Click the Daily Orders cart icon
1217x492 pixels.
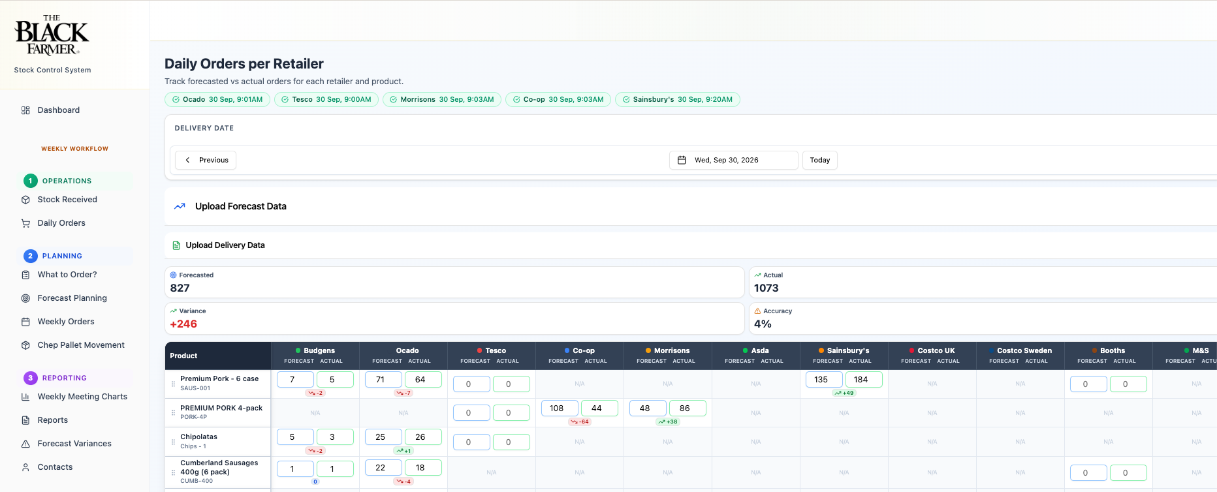(x=25, y=223)
